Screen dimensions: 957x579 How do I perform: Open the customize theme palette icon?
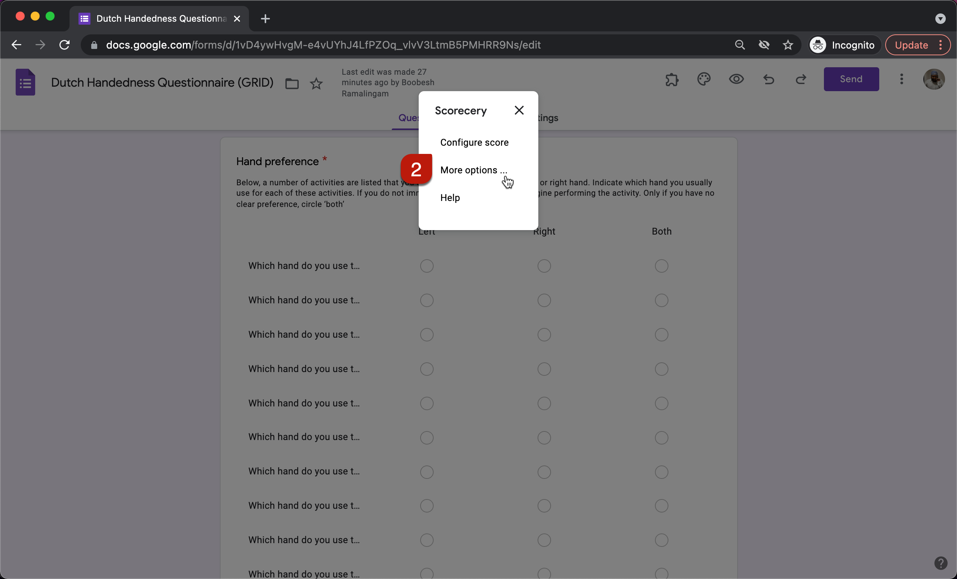pos(704,79)
